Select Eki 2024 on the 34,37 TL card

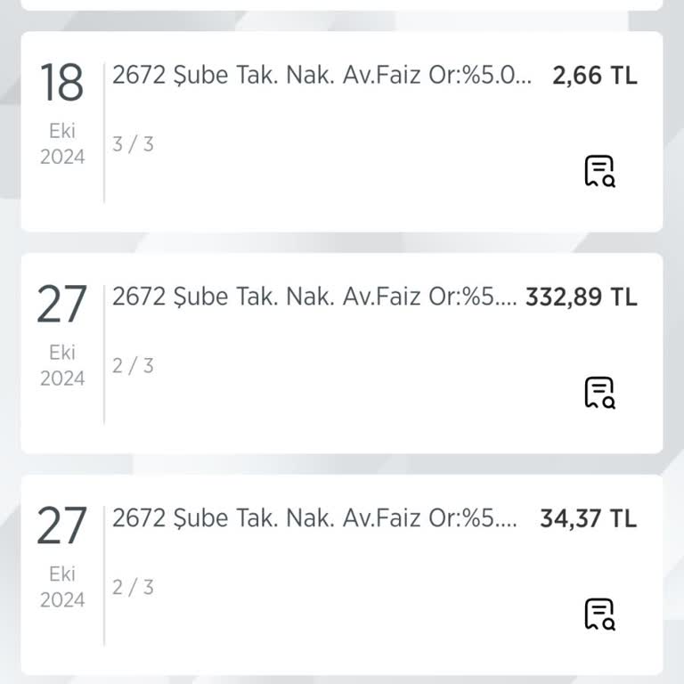62,588
